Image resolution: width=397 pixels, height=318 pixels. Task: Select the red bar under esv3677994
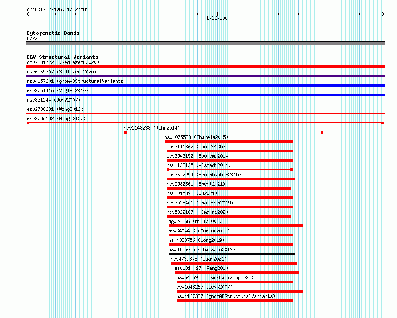pos(231,179)
